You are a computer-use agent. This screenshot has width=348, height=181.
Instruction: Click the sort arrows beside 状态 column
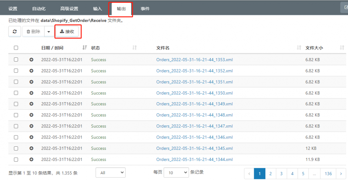point(135,48)
